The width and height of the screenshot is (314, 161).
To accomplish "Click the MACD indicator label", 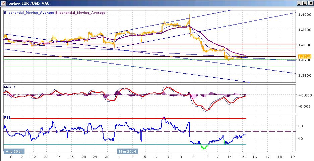I will [x=9, y=87].
